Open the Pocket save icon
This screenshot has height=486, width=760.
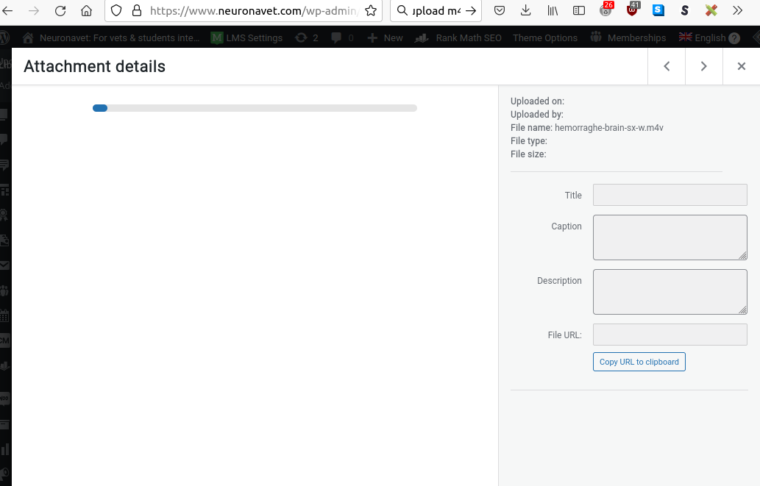coord(500,10)
